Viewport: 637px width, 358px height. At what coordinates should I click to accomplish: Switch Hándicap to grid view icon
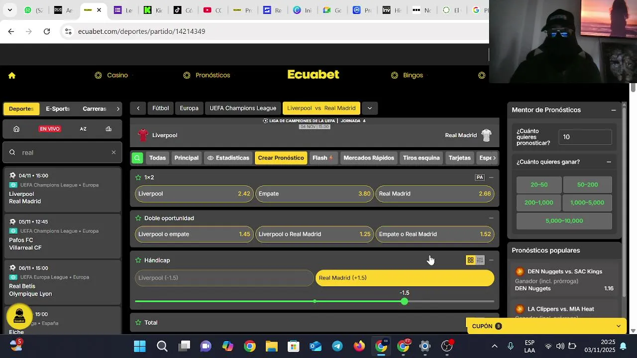pos(470,260)
